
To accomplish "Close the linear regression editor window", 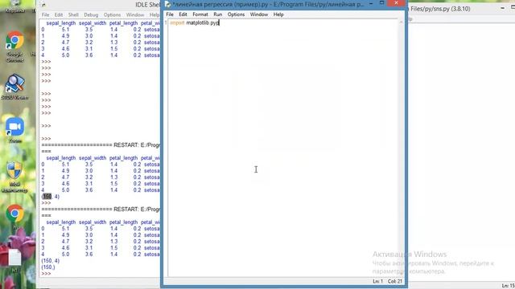I will [396, 3].
